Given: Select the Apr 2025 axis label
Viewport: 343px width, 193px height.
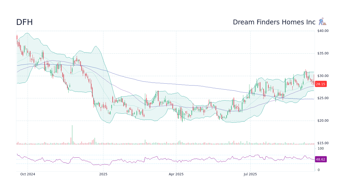Looking at the screenshot, I should point(176,174).
